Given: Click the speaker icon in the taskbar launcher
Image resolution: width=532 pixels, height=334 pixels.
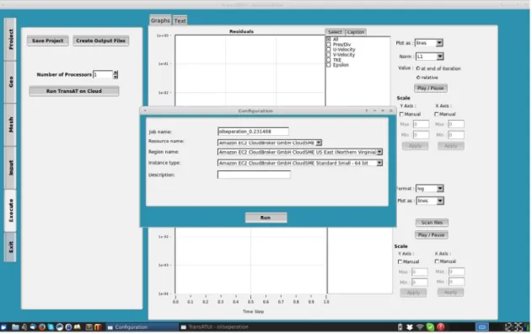Looking at the screenshot, I should pyautogui.click(x=24, y=327).
